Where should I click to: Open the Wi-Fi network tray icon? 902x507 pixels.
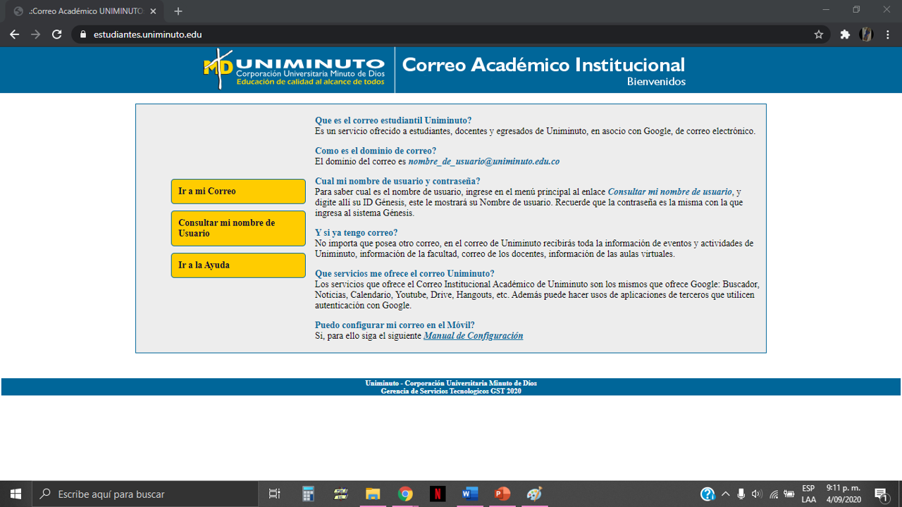[774, 494]
